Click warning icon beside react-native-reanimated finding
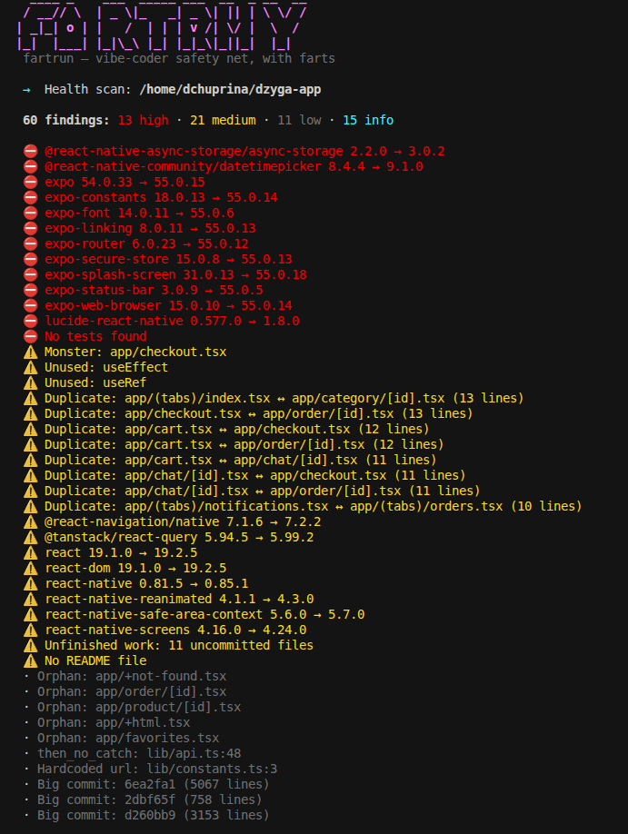Image resolution: width=628 pixels, height=834 pixels. 30,599
